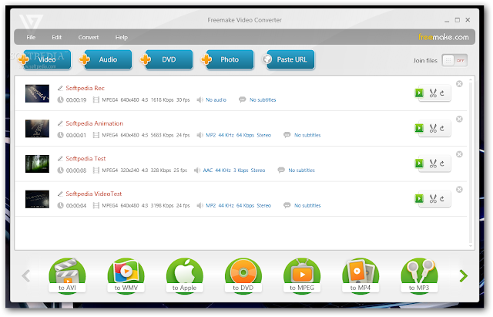Screen dimensions: 493x317
Task: Click the Softpedia Animation thumbnail
Action: (x=37, y=129)
